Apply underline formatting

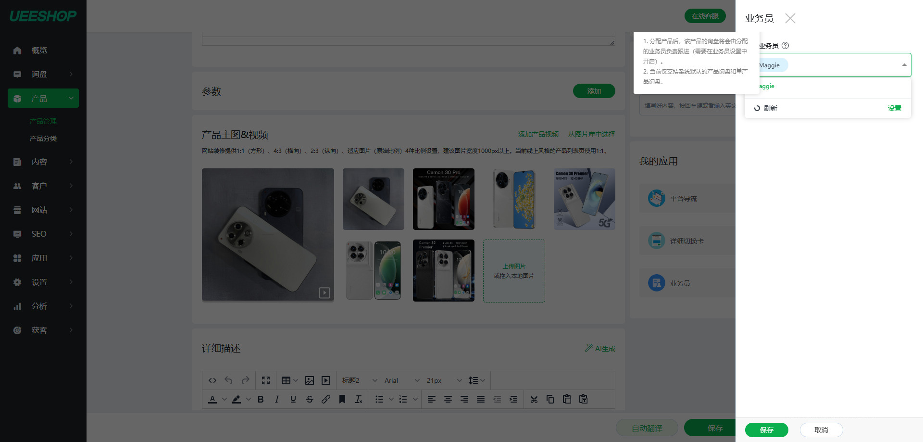tap(293, 399)
